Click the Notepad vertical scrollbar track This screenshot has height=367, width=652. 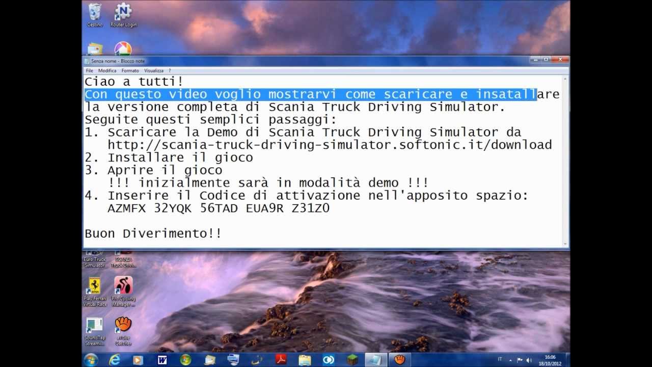pos(565,162)
